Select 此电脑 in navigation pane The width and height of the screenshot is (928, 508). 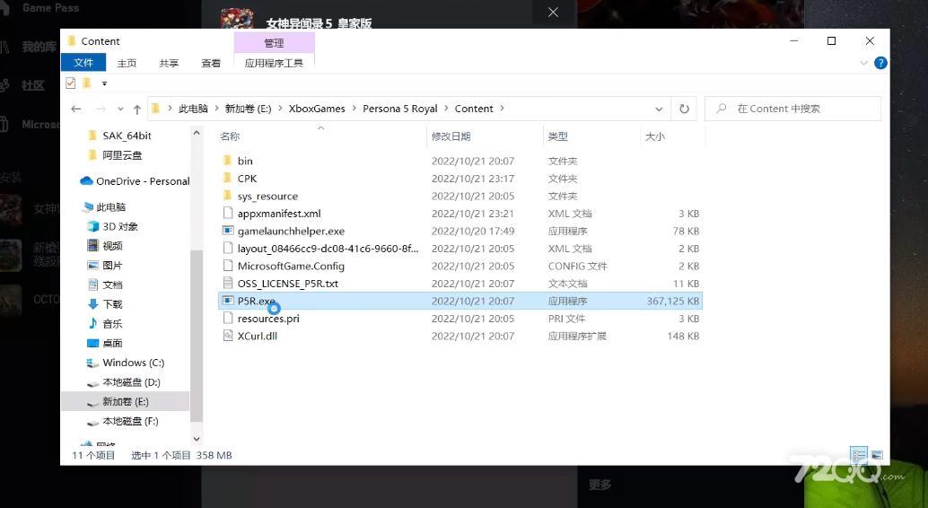coord(104,206)
